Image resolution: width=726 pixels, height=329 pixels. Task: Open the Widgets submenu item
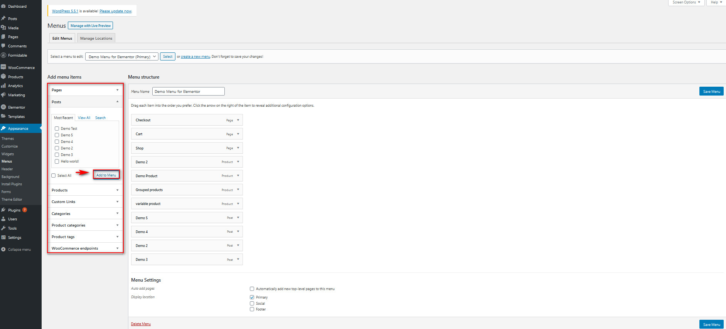(8, 154)
